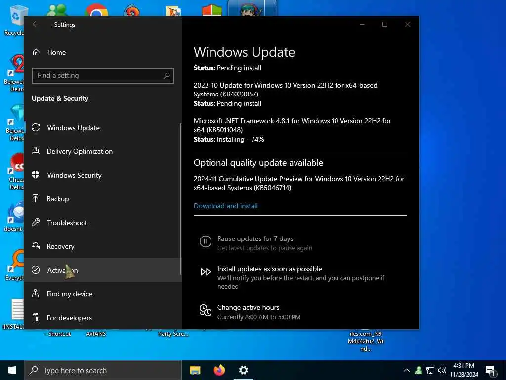506x380 pixels.
Task: Click the Activation checkmark circle icon
Action: (x=36, y=270)
